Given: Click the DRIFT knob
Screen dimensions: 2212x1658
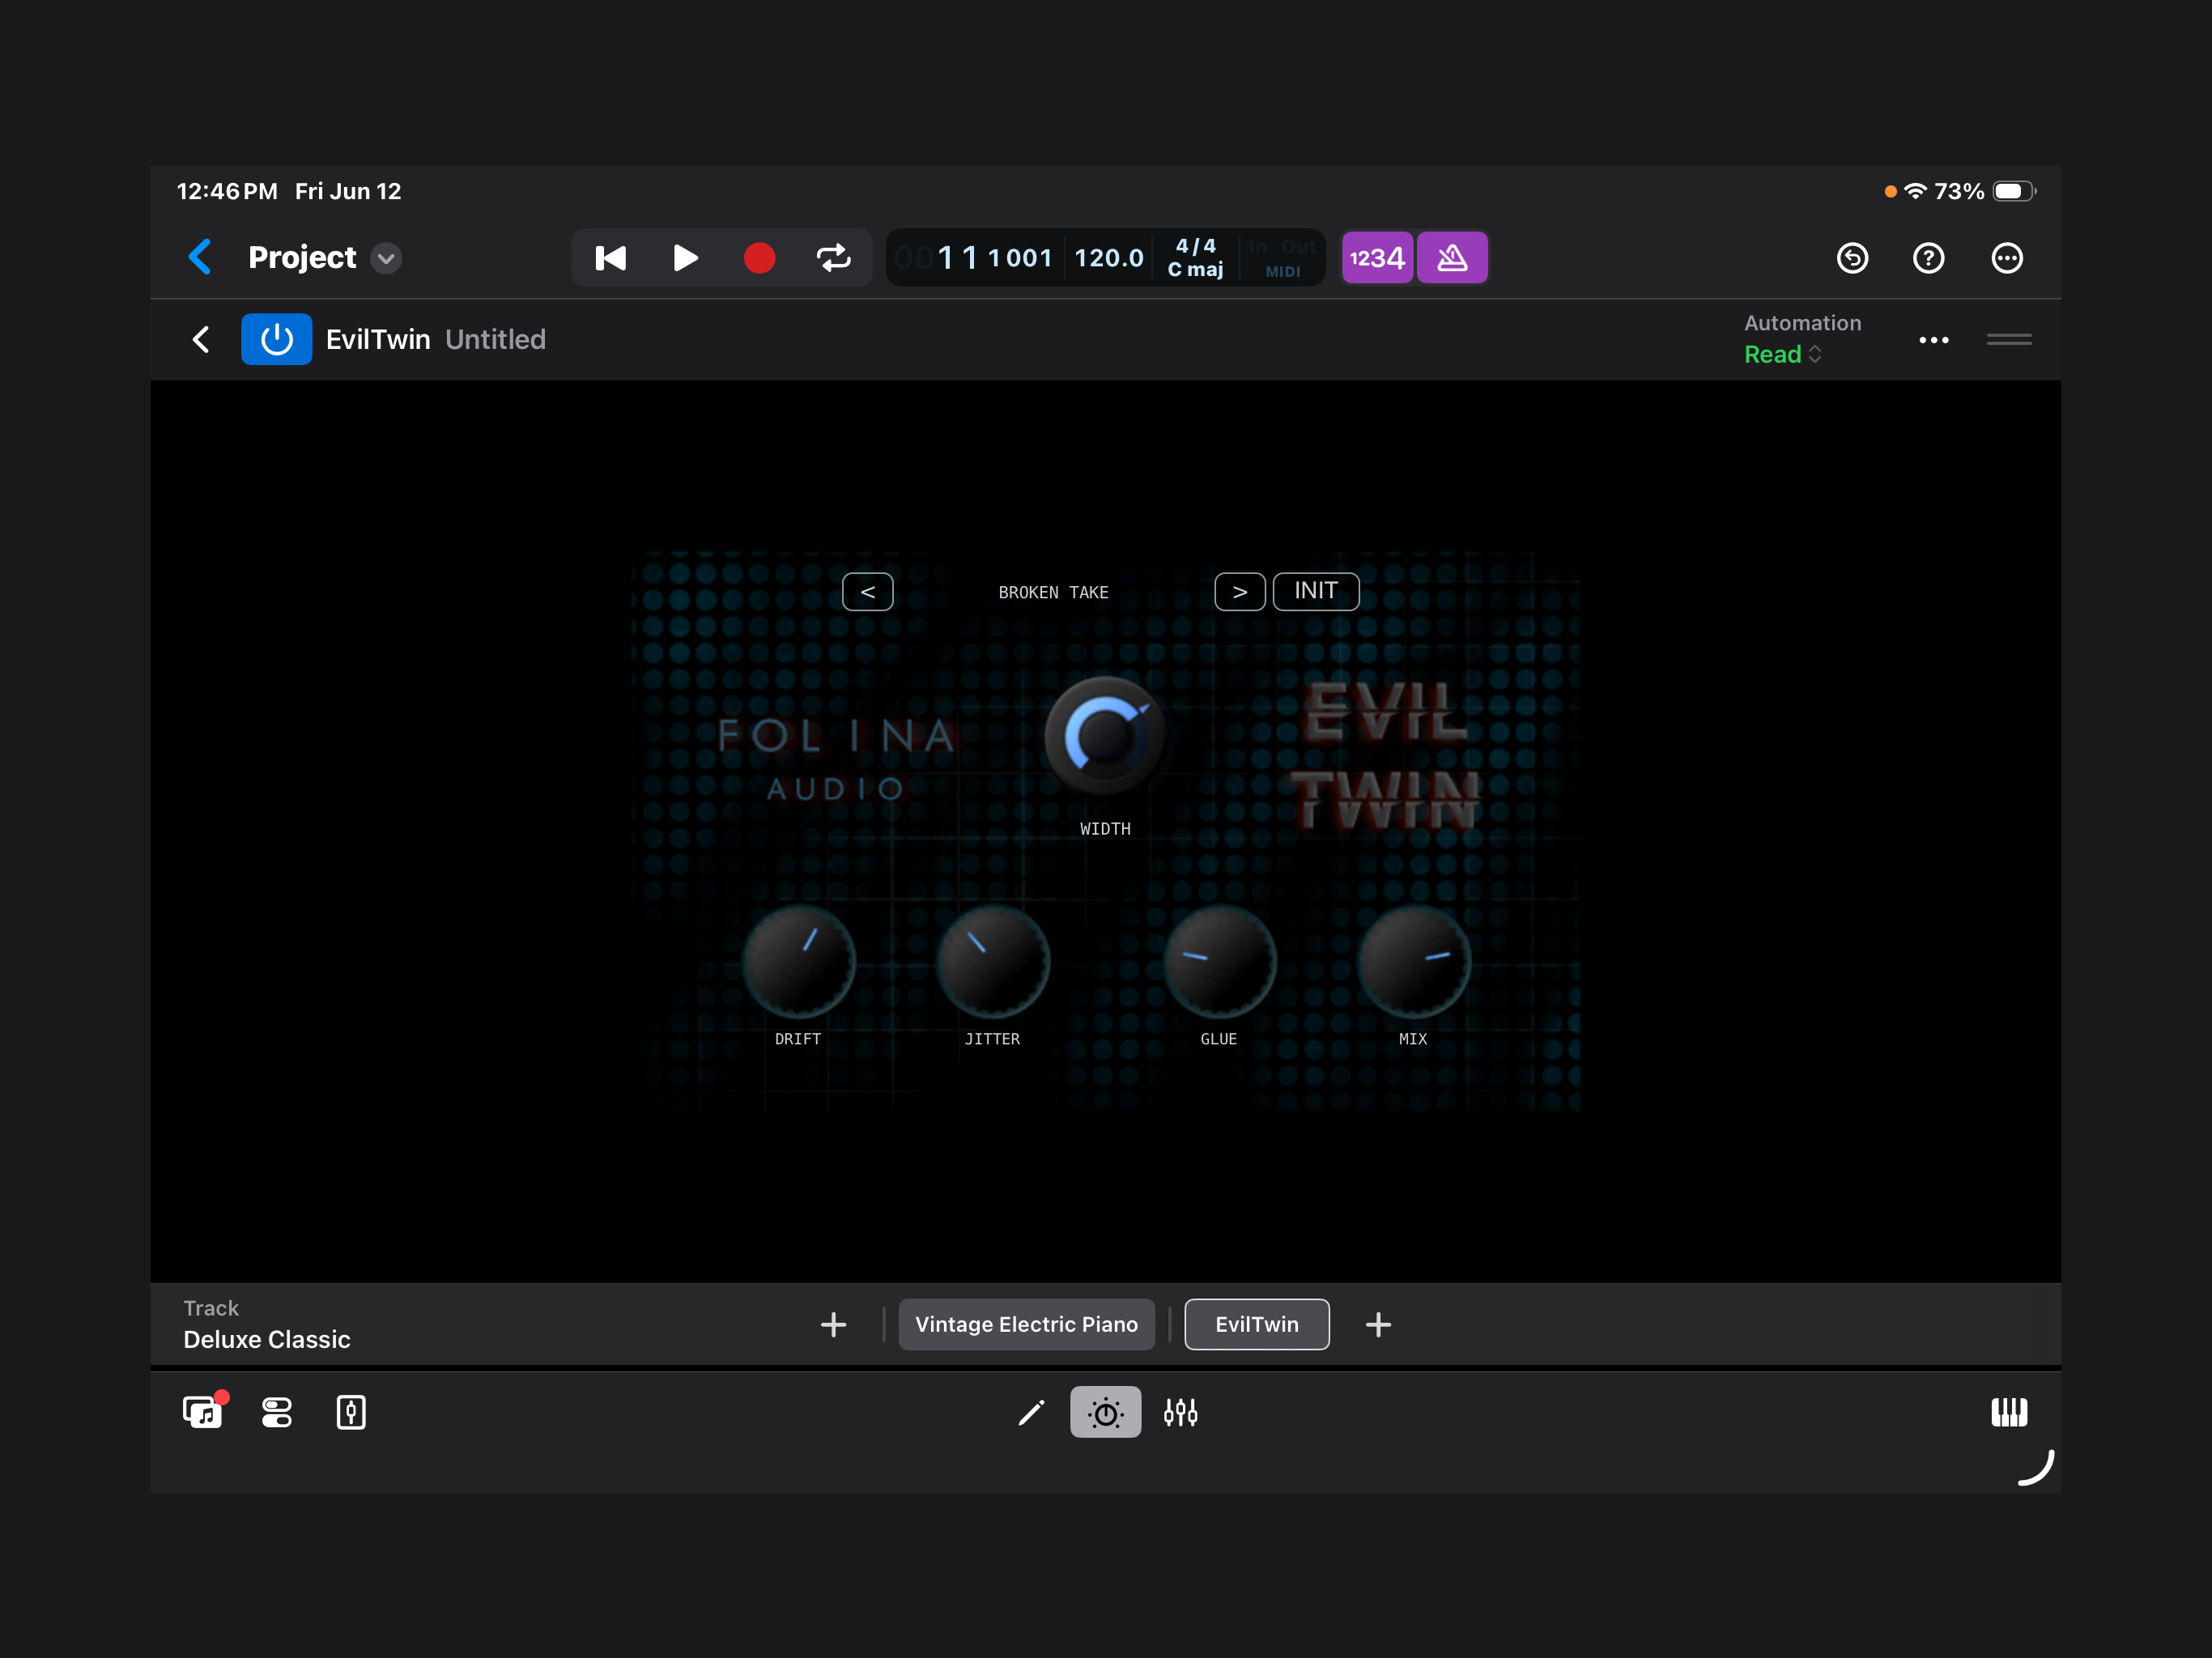Looking at the screenshot, I should (x=798, y=961).
